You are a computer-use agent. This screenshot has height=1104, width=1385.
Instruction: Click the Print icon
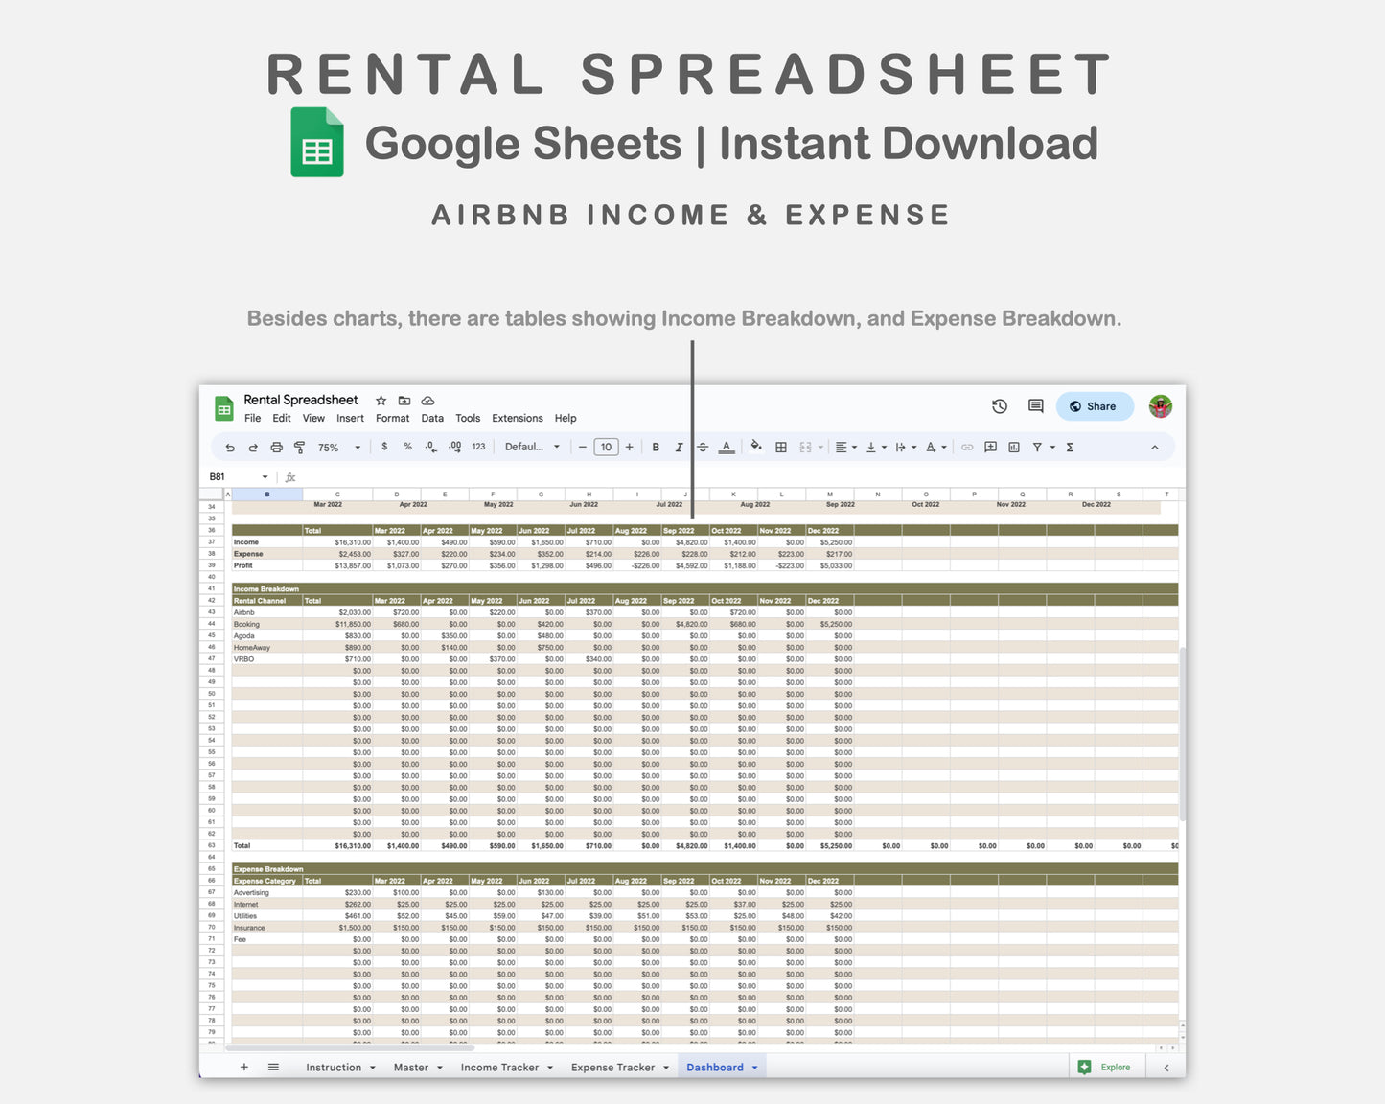click(x=276, y=447)
